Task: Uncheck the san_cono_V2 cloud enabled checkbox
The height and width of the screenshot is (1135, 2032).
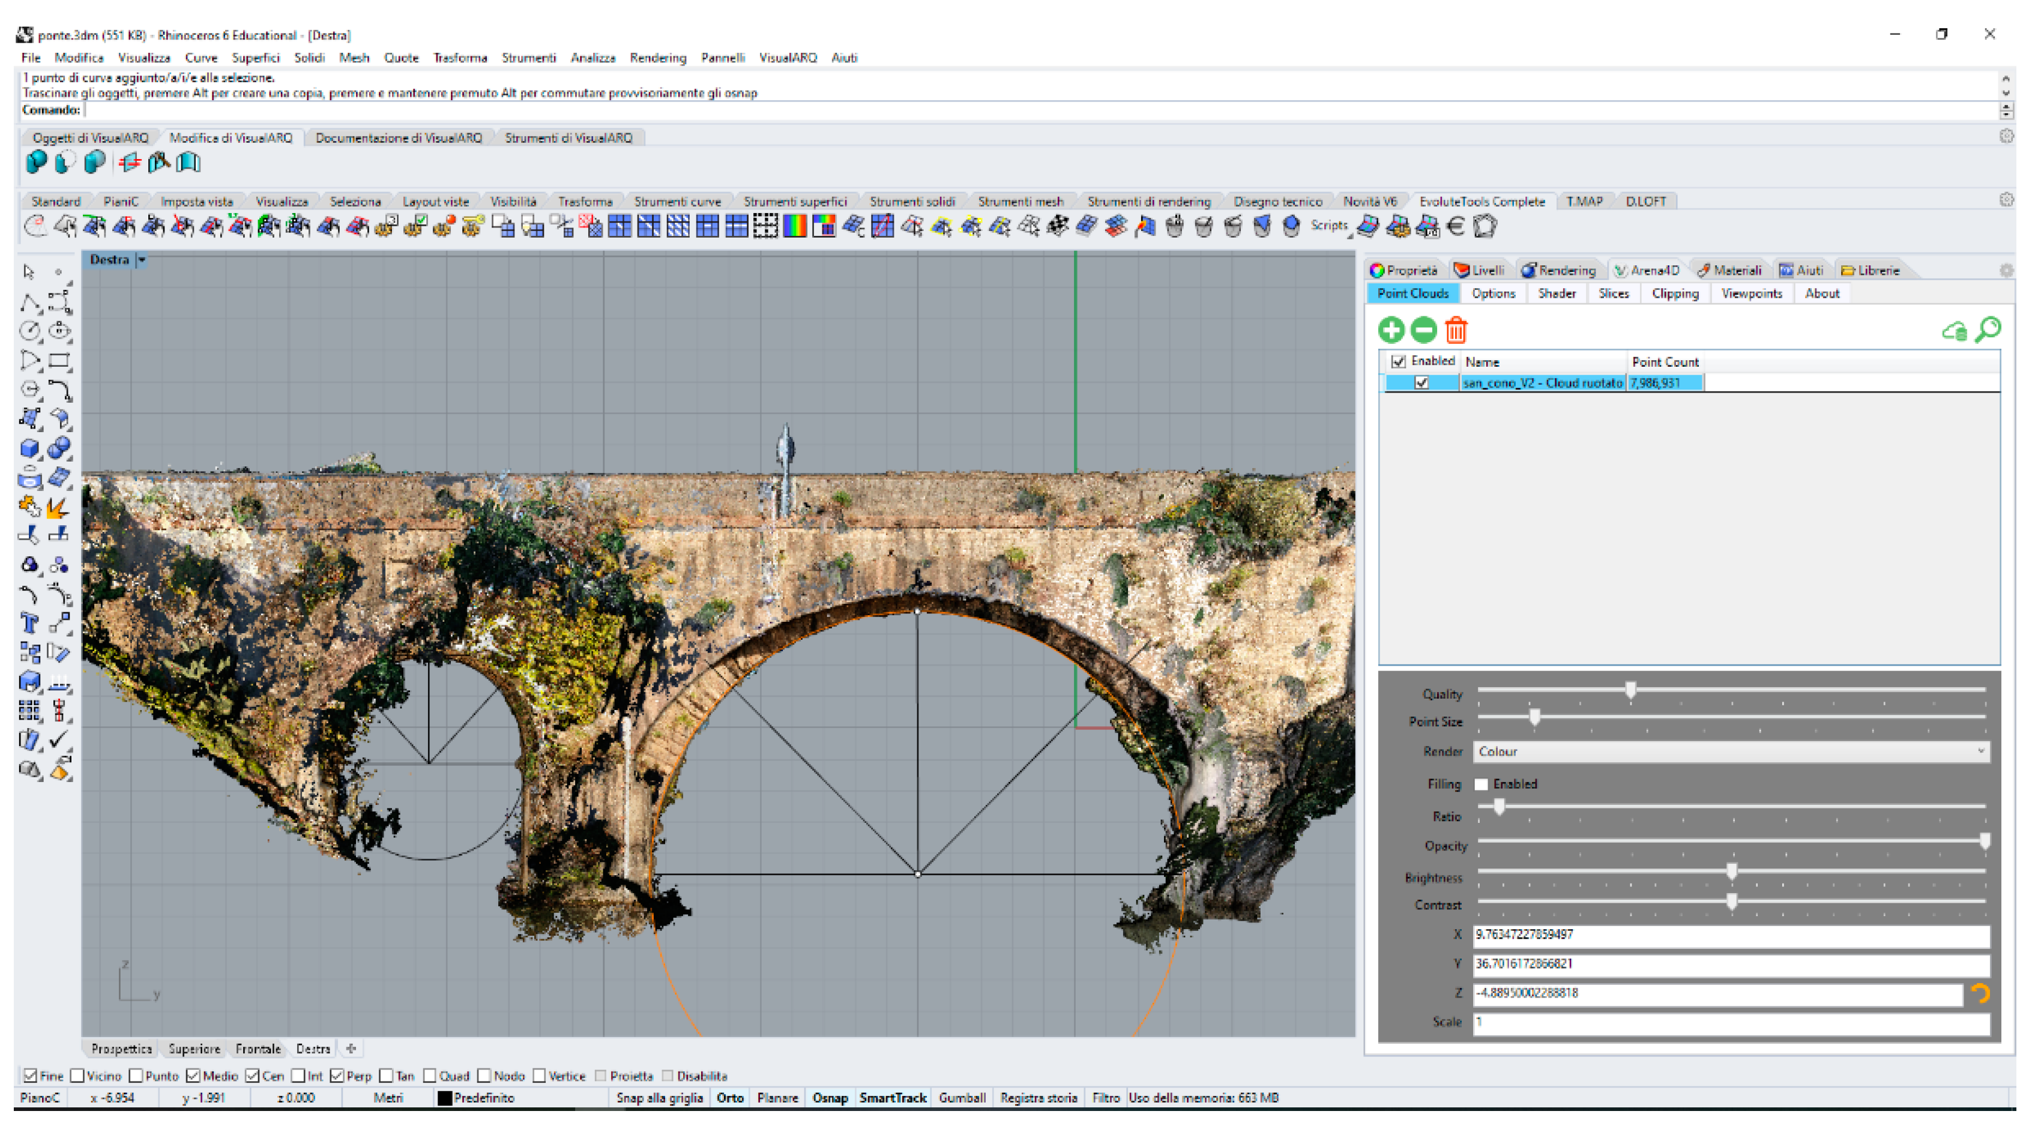Action: pyautogui.click(x=1421, y=382)
